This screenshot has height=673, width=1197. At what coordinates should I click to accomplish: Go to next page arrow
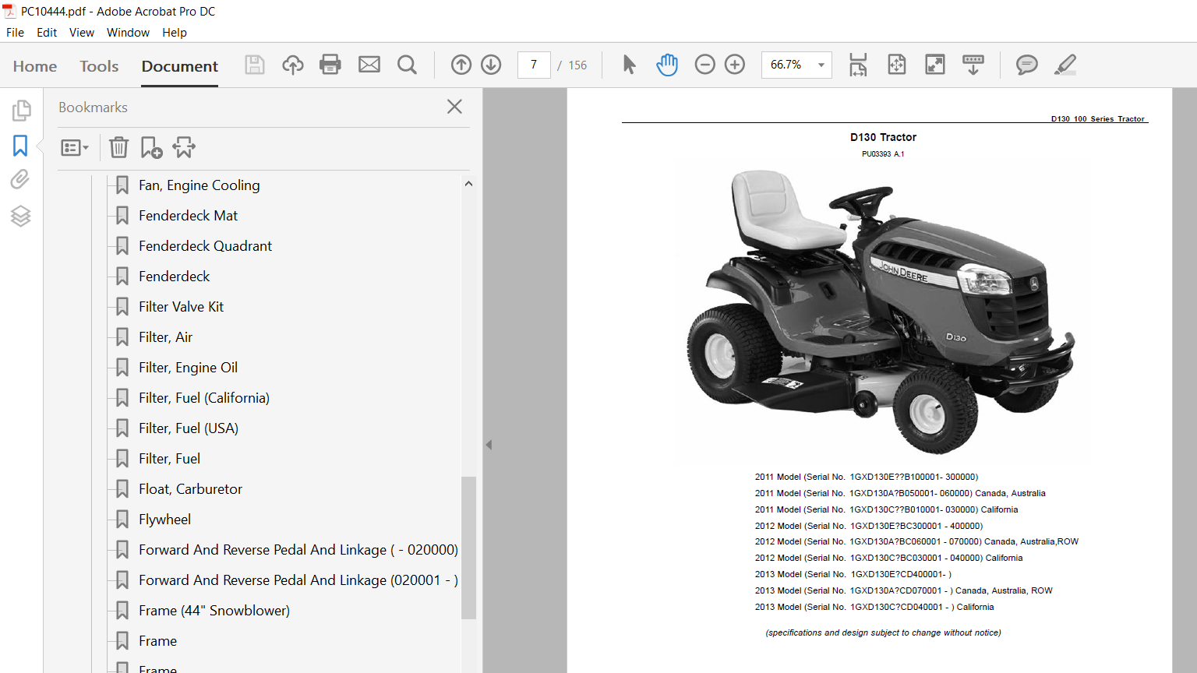tap(491, 65)
